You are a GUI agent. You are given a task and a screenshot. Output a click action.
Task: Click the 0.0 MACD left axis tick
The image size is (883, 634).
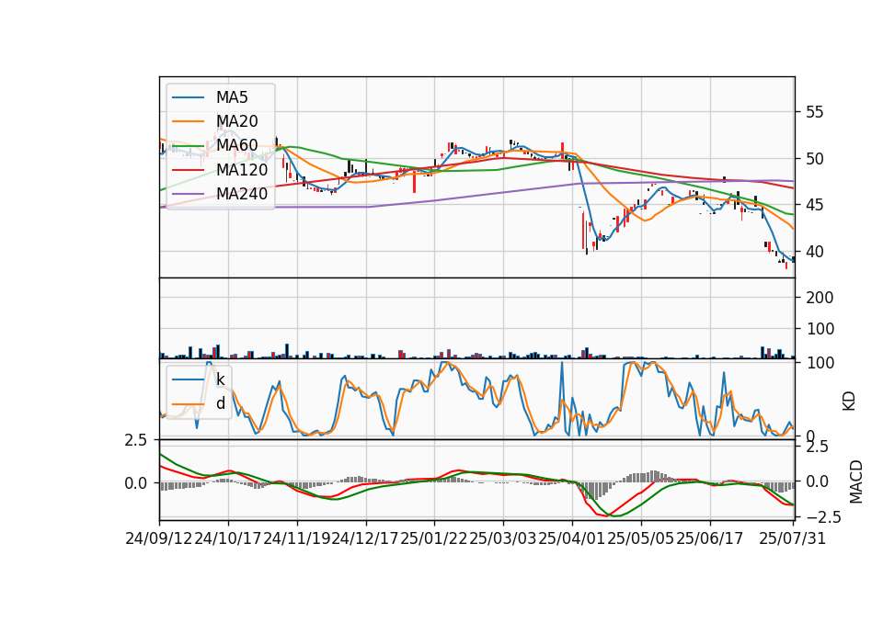[136, 483]
